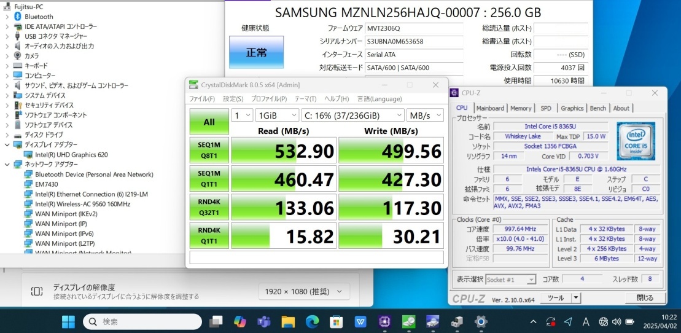
Task: Open the WPS Writer taskbar icon
Action: pos(360,322)
